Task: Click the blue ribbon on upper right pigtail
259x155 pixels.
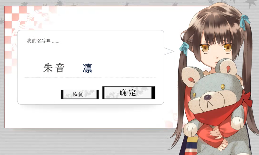Action: click(x=245, y=22)
